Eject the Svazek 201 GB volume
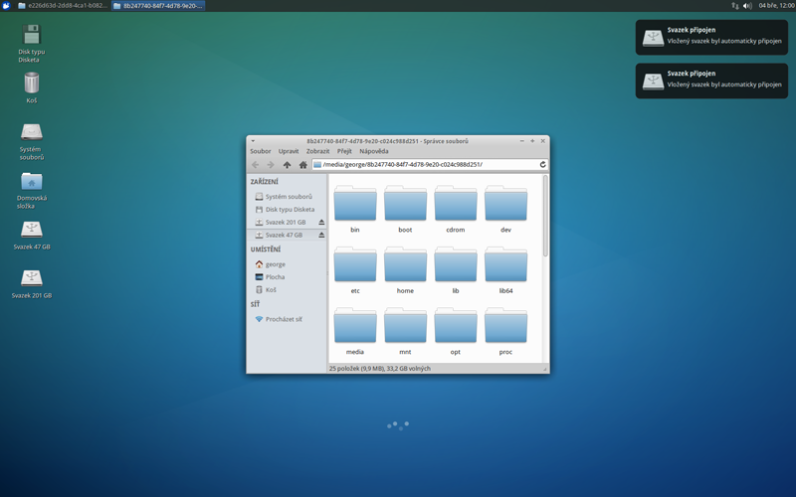The width and height of the screenshot is (796, 497). (x=321, y=223)
